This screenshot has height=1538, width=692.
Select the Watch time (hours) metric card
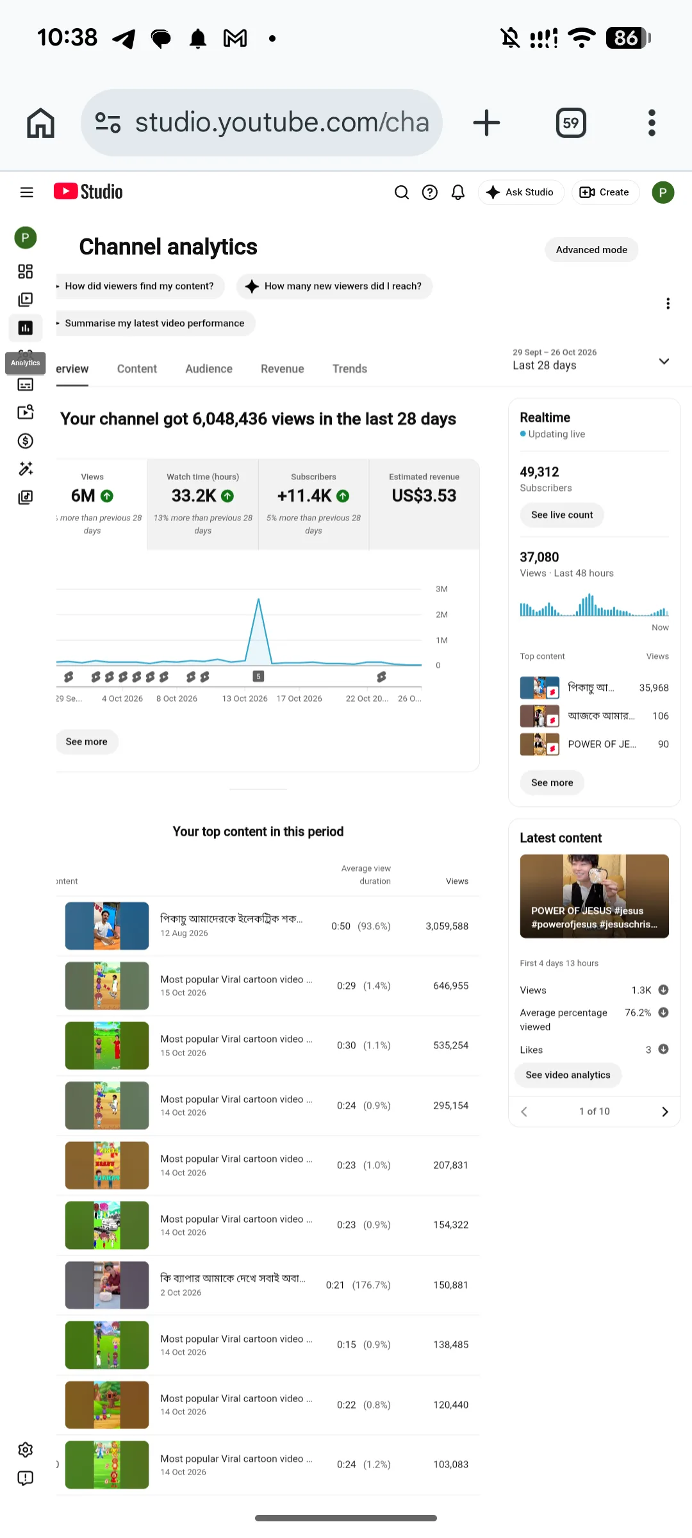pyautogui.click(x=203, y=504)
